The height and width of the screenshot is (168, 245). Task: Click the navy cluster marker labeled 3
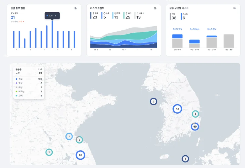185,159
